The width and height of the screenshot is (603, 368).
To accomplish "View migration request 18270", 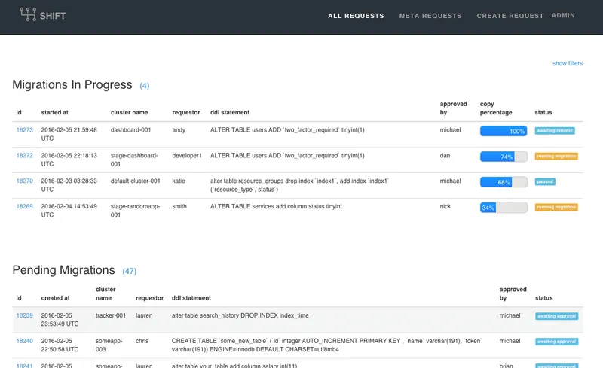I will (25, 181).
